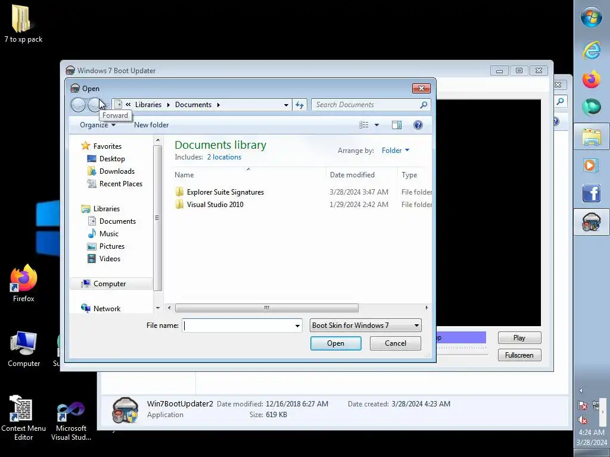Click the Microsoft Visual Studio desktop shortcut
Viewport: 610px width, 457px height.
pos(71,421)
